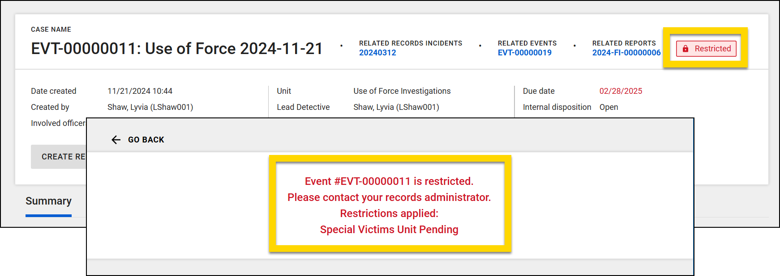780x276 pixels.
Task: Click the CASE NAME header label
Action: (51, 29)
